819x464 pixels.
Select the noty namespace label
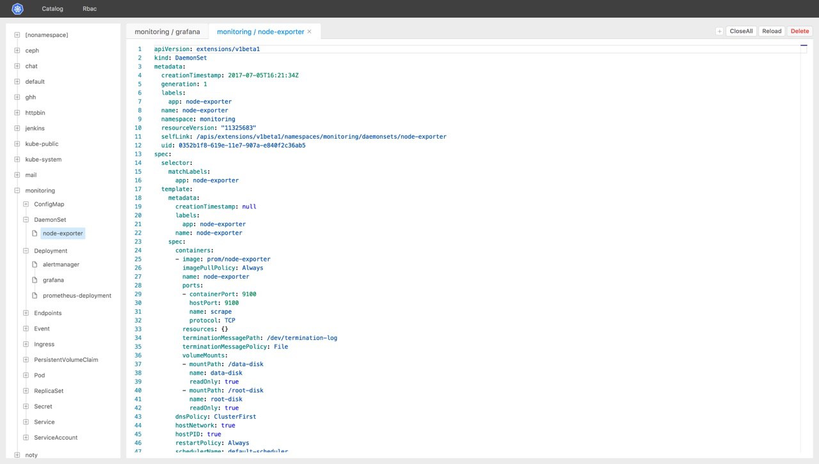point(31,455)
